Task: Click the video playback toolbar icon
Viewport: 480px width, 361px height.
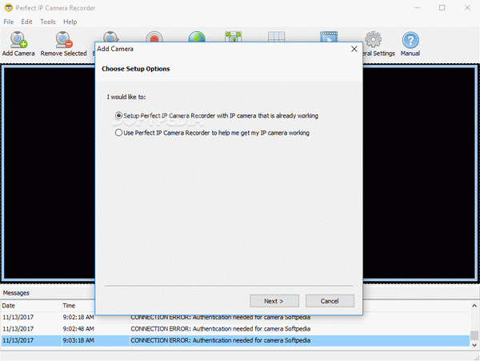Action: click(x=329, y=37)
